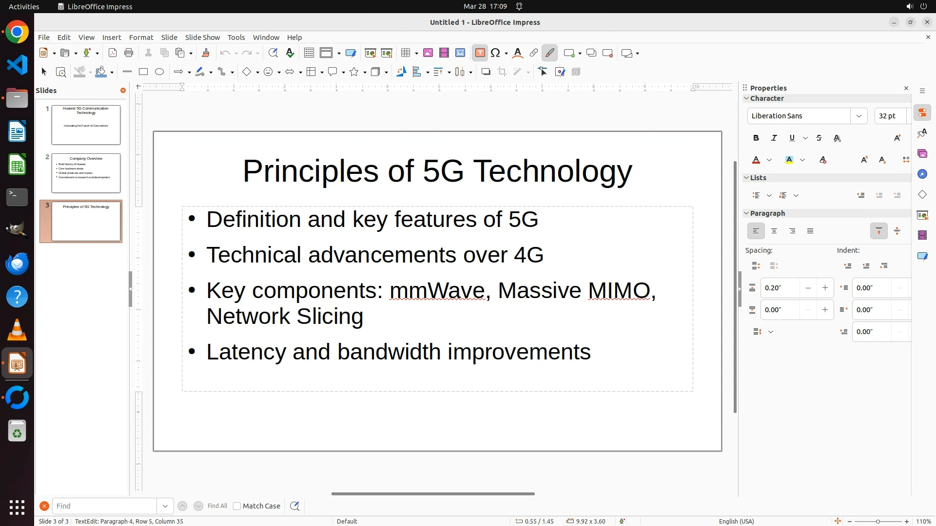Viewport: 936px width, 526px height.
Task: Click the Insert Text Box icon
Action: tap(480, 53)
